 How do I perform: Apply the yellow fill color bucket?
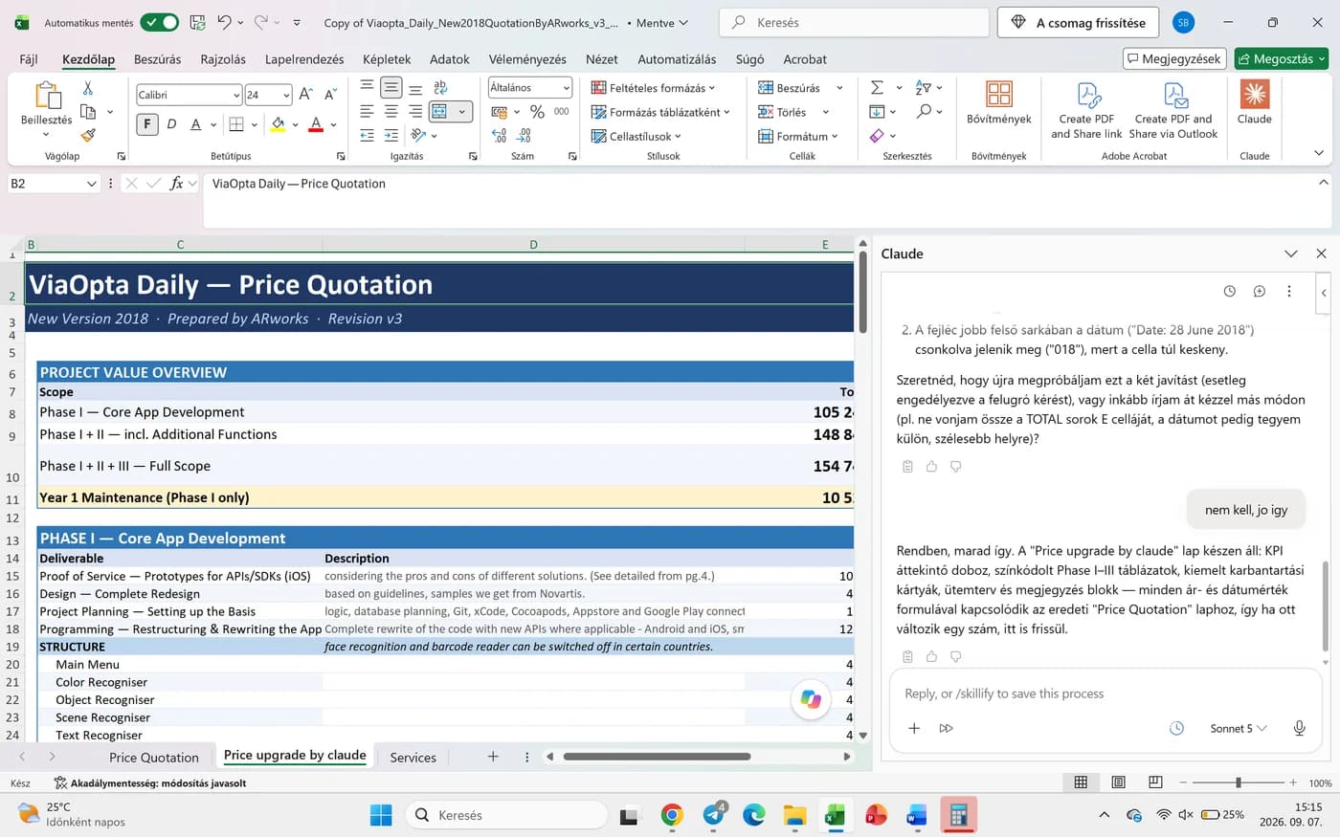tap(278, 124)
